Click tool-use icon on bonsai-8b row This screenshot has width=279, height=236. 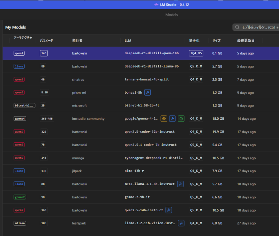coord(147,93)
